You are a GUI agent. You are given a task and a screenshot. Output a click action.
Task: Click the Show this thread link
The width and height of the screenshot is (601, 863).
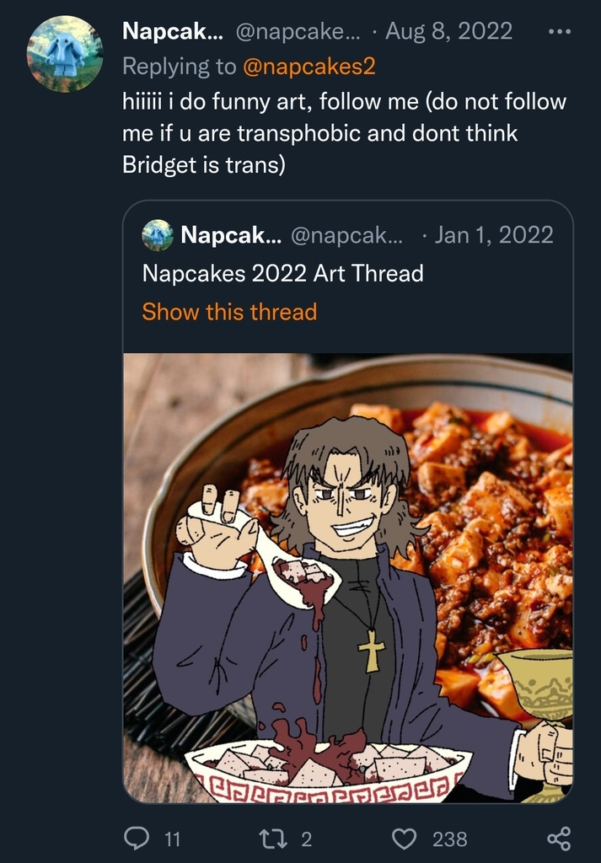(x=229, y=312)
